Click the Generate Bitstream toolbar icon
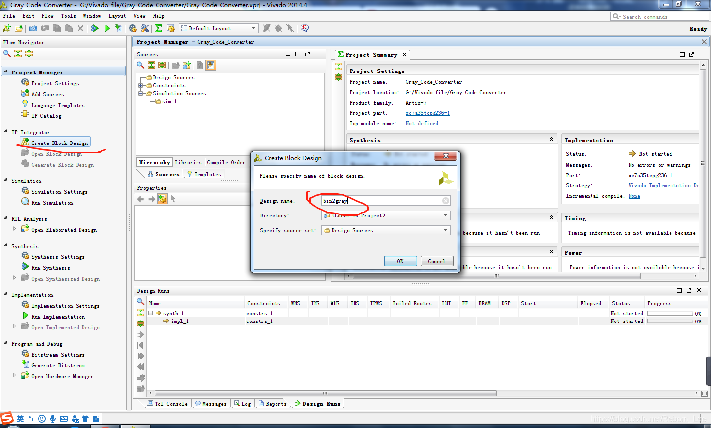Screen dimensions: 711x428 pos(118,29)
